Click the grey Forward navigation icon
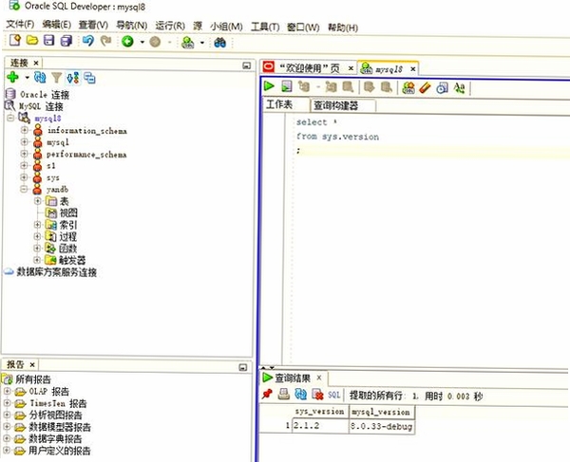 155,42
